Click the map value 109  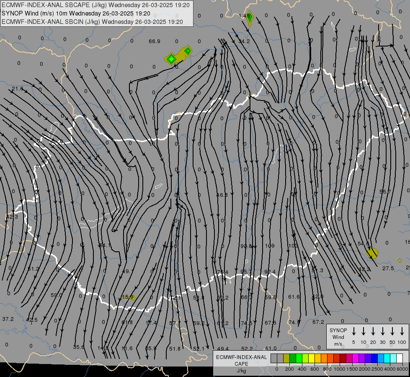(270, 245)
